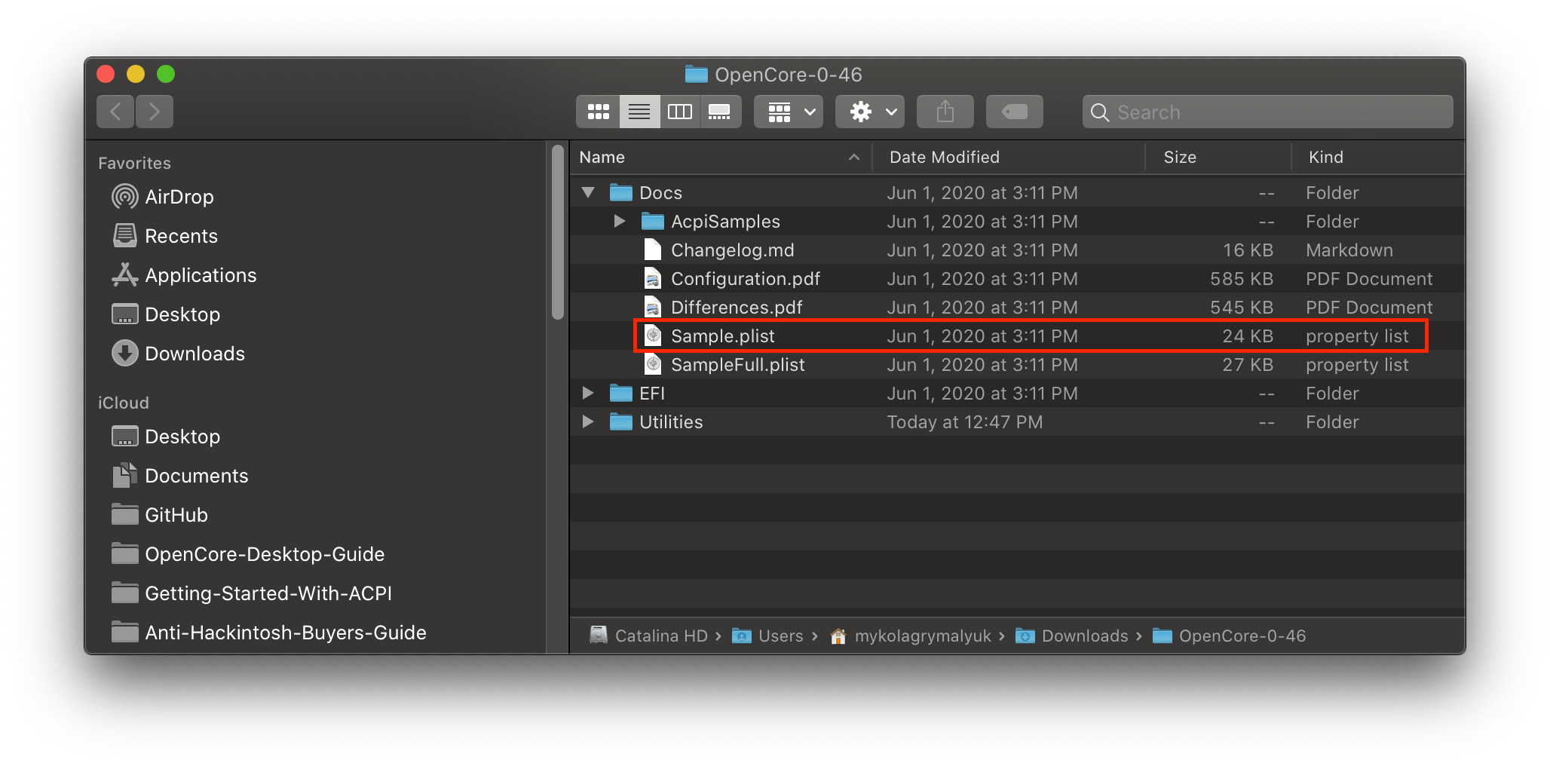Select the Configuration.pdf file
This screenshot has height=766, width=1550.
(1017, 278)
